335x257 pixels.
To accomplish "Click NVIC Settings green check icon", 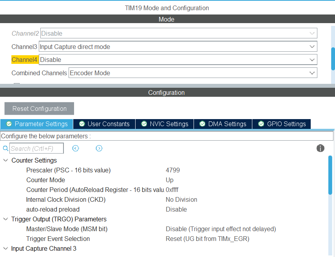I will pyautogui.click(x=144, y=124).
